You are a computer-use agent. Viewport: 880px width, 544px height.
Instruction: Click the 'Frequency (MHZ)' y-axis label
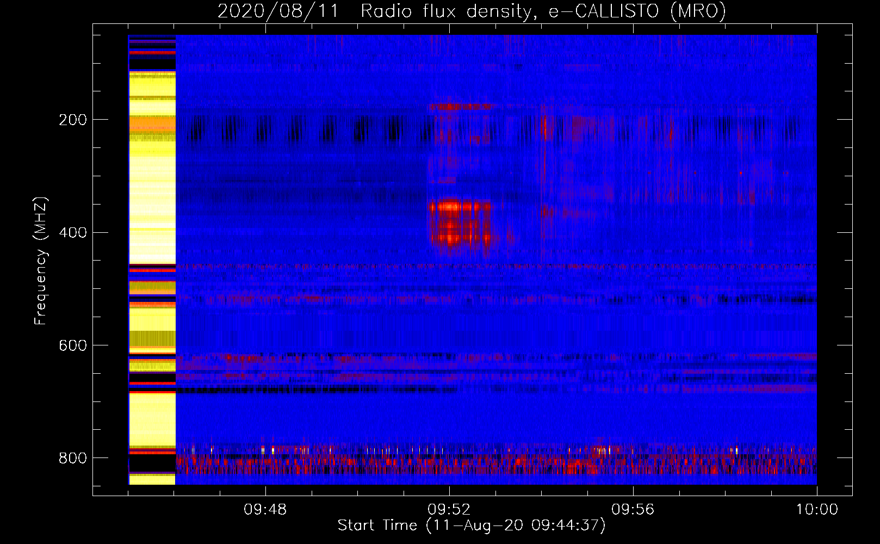click(x=41, y=261)
